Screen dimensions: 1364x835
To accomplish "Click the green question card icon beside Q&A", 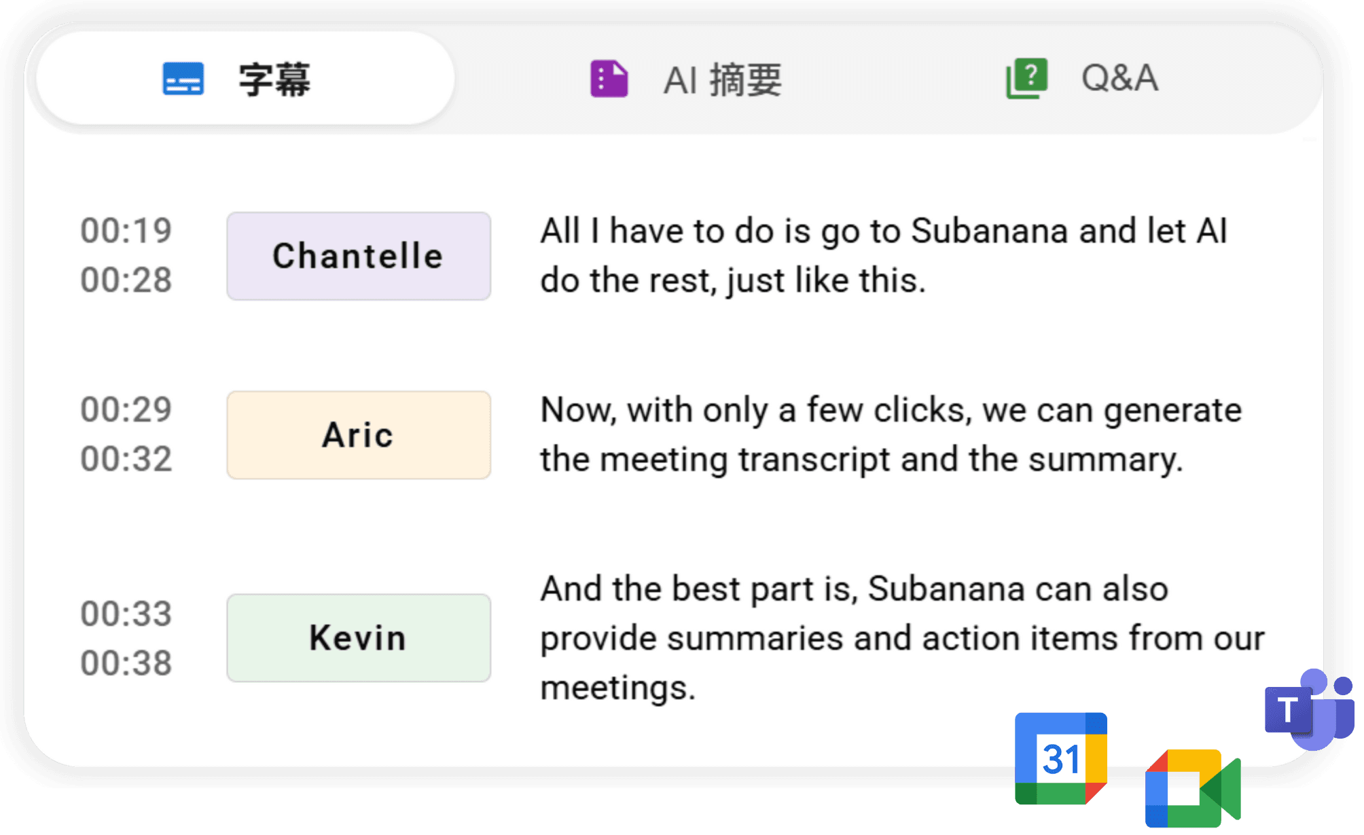I will coord(1026,77).
